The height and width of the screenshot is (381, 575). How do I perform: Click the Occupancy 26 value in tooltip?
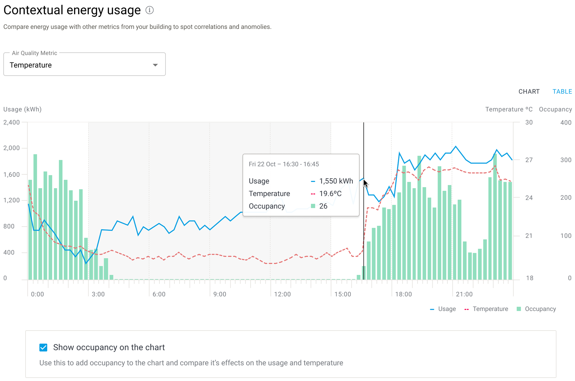tap(323, 206)
